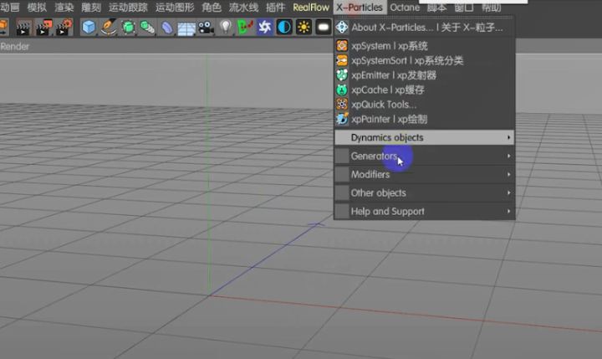Expand the Dynamics objects submenu
Screen dimensions: 602x359
click(x=424, y=137)
